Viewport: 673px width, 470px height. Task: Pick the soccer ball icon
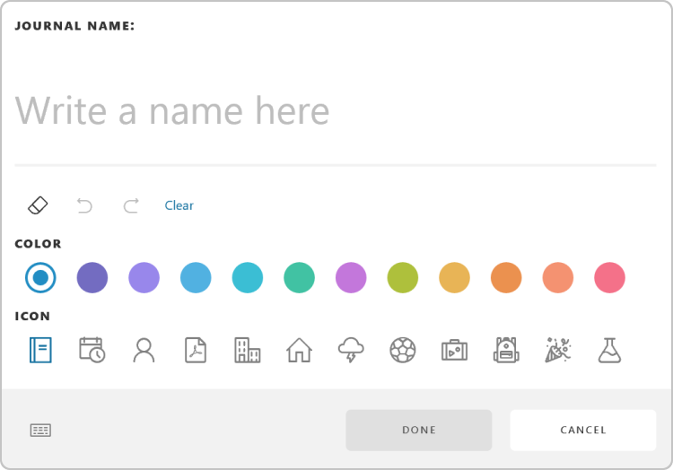coord(403,350)
